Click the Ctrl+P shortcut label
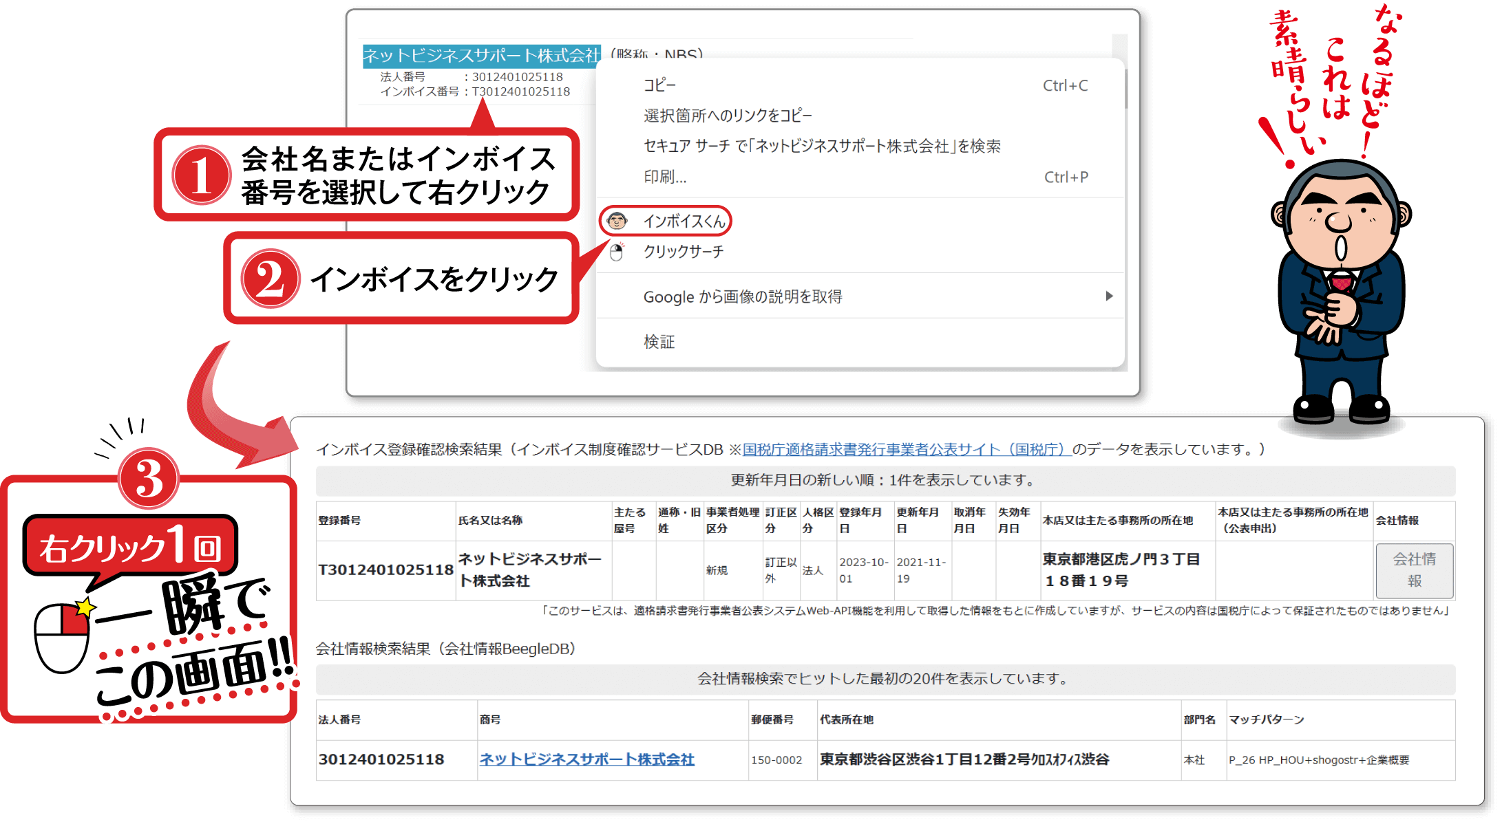 pyautogui.click(x=1066, y=177)
